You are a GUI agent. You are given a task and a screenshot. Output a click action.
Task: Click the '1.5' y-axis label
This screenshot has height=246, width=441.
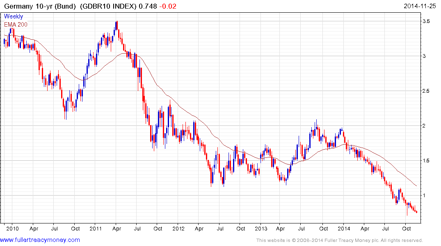coord(426,161)
